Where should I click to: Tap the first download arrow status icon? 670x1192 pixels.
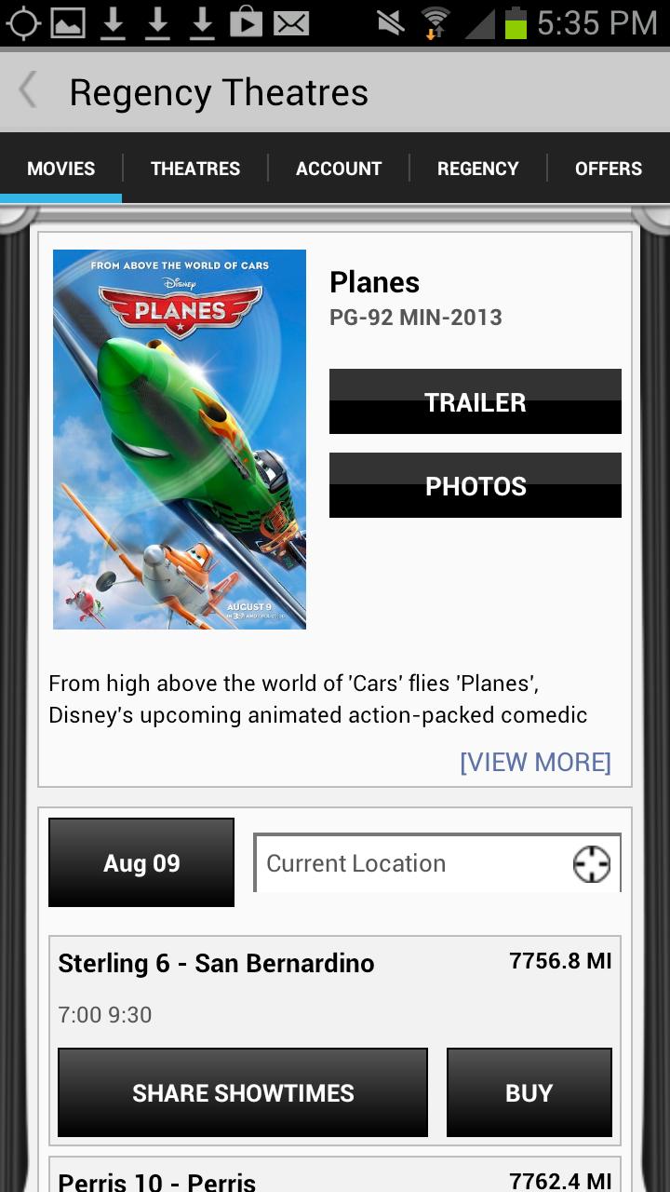113,22
